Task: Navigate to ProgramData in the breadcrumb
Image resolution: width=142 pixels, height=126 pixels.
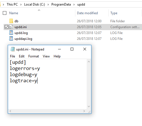Action: pos(61,4)
